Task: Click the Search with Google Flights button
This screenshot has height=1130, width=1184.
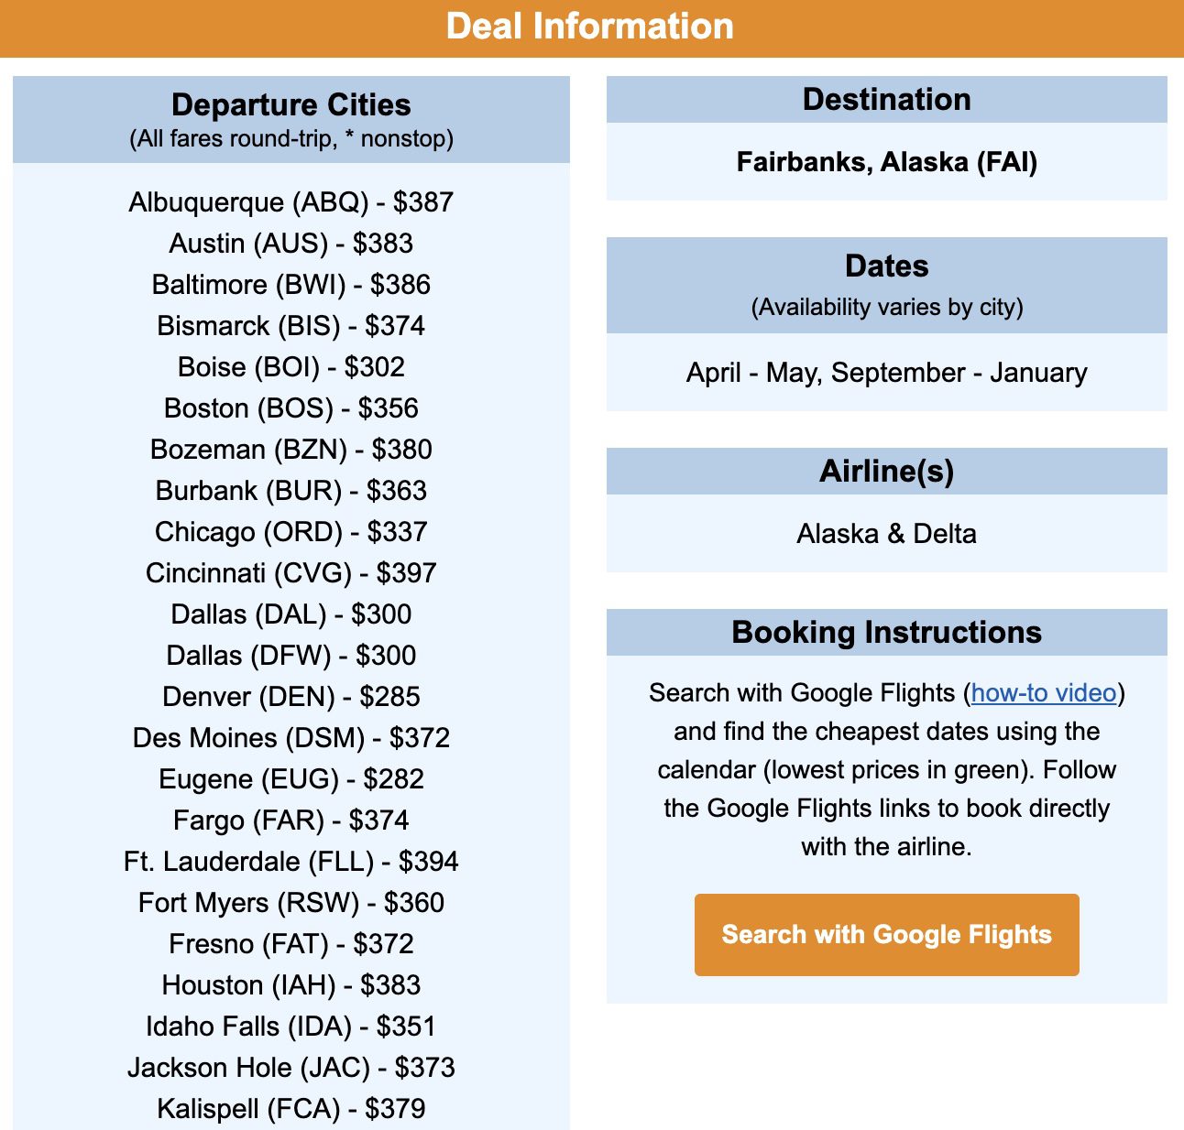Action: pos(886,934)
